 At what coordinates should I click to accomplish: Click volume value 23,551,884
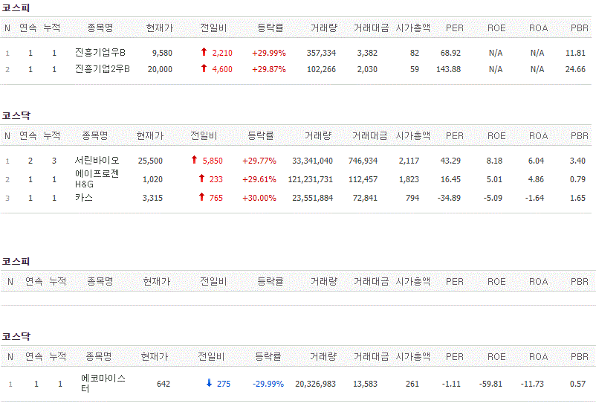point(312,198)
